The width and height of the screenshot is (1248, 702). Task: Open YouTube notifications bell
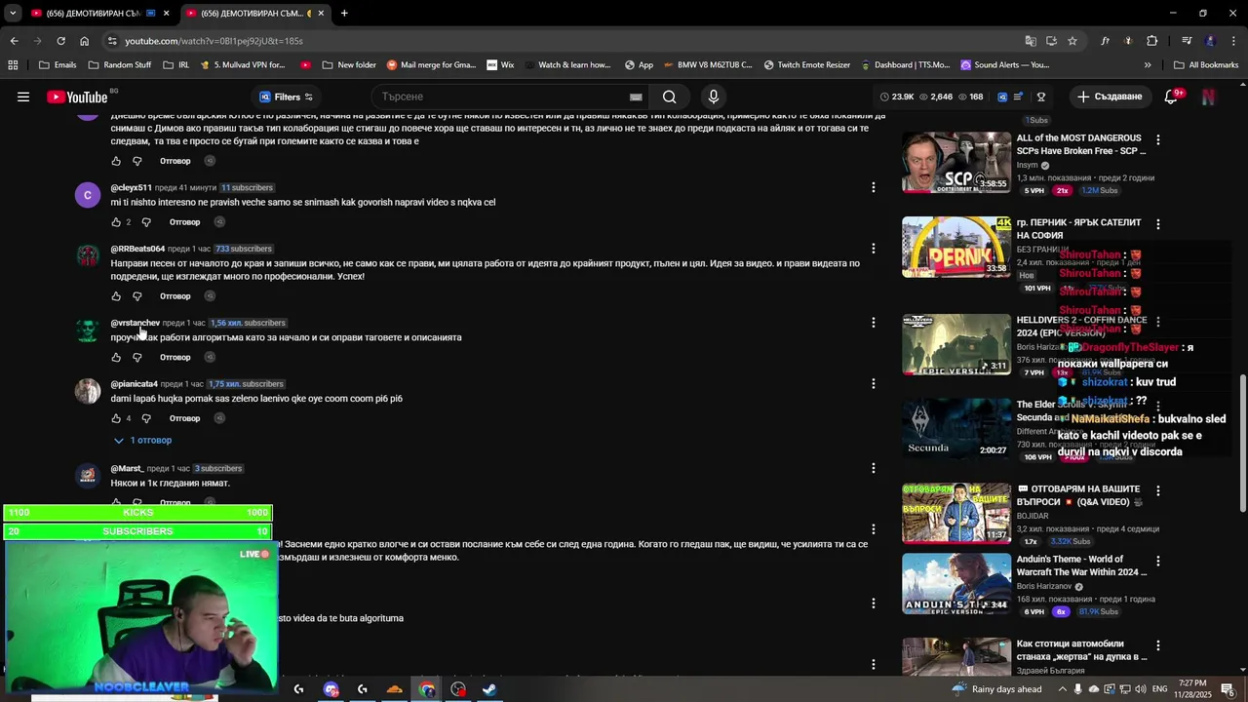(1171, 97)
